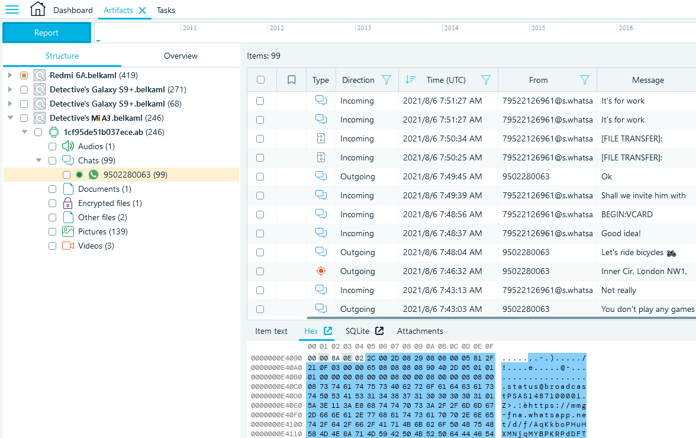
Task: Open the Item text tab
Action: click(x=271, y=331)
